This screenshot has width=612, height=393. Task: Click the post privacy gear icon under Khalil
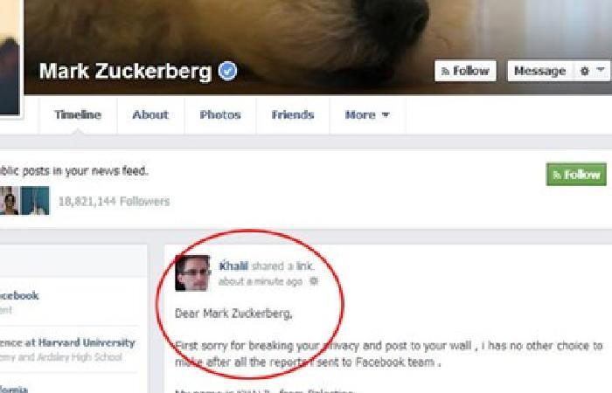click(313, 281)
